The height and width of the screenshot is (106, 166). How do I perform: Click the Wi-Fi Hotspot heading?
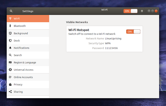tap(79, 30)
